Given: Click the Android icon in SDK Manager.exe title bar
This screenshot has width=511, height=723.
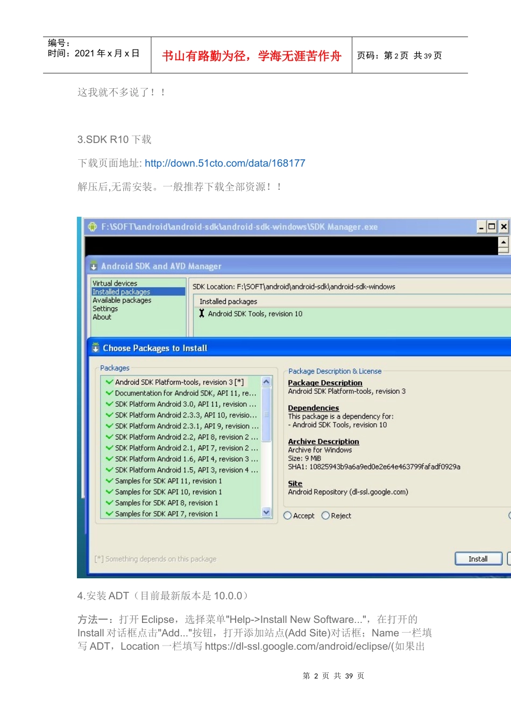Looking at the screenshot, I should (93, 226).
